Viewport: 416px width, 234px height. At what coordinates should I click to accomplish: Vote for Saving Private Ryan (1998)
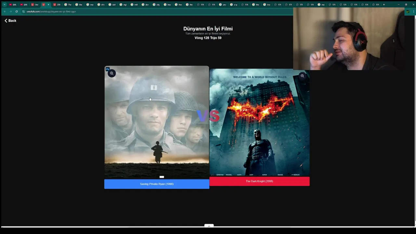click(x=157, y=184)
